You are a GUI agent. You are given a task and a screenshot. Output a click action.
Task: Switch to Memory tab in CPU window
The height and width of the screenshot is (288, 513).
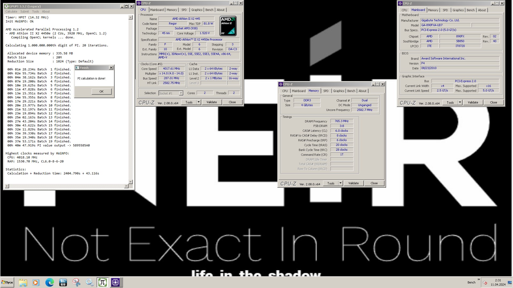click(x=172, y=10)
